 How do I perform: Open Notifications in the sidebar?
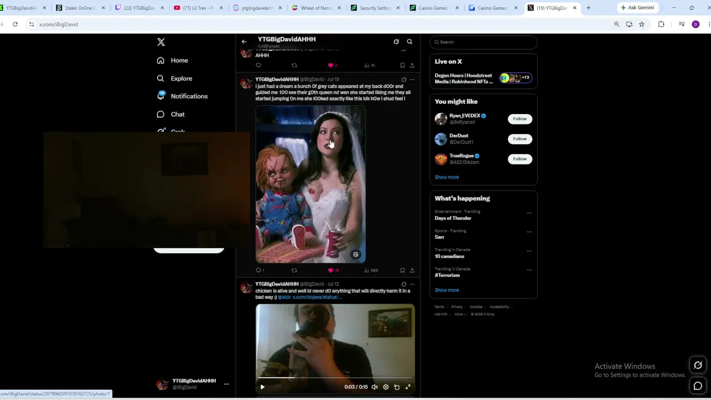(x=182, y=96)
